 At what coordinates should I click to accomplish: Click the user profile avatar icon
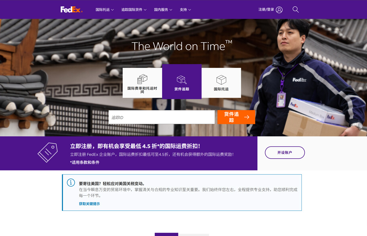[x=279, y=10]
